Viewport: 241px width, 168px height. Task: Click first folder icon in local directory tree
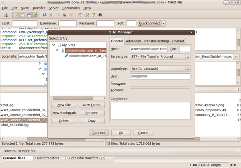(45, 64)
